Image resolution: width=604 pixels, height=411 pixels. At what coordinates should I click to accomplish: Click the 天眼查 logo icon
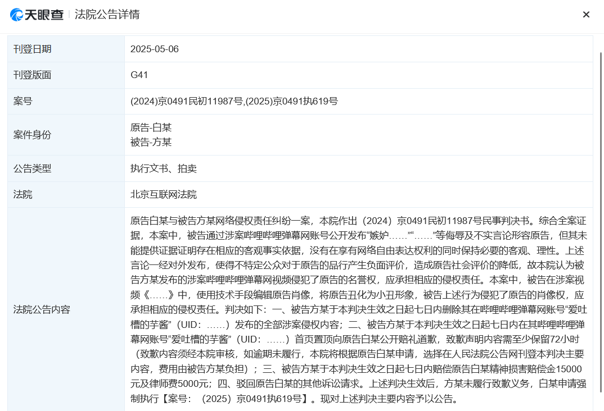coord(16,15)
